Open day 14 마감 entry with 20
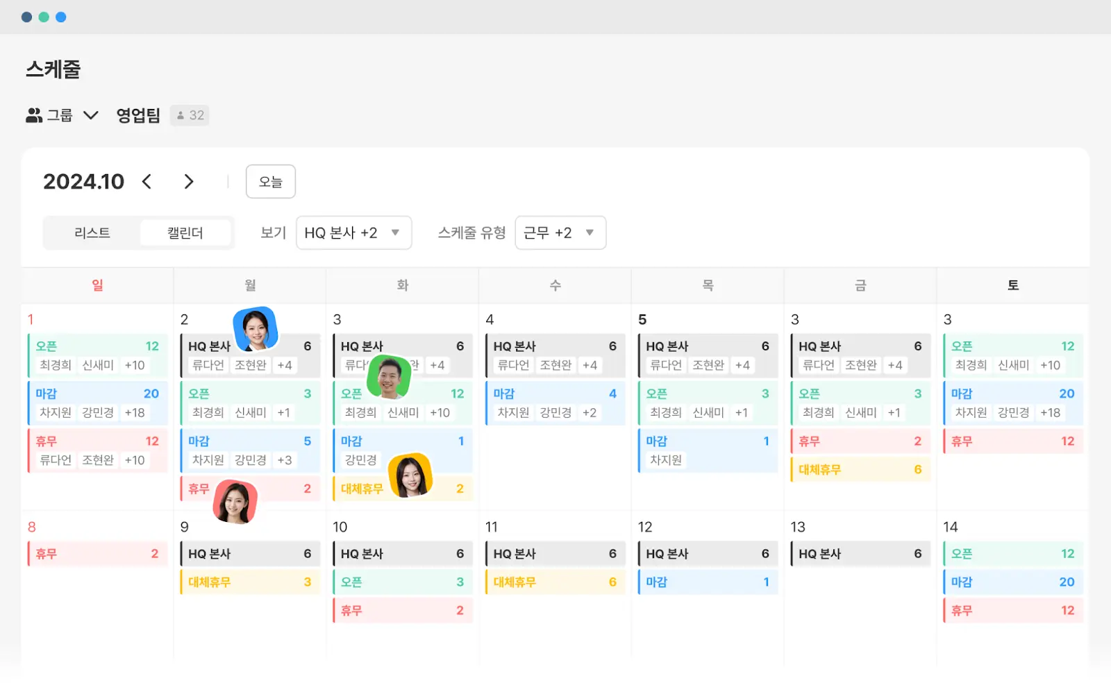 (1013, 582)
